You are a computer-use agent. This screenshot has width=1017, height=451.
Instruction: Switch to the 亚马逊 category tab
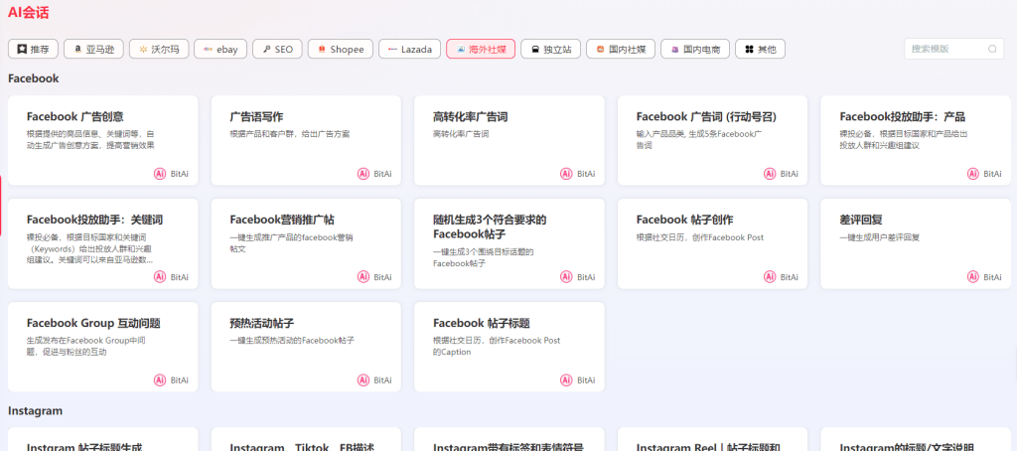(x=93, y=49)
